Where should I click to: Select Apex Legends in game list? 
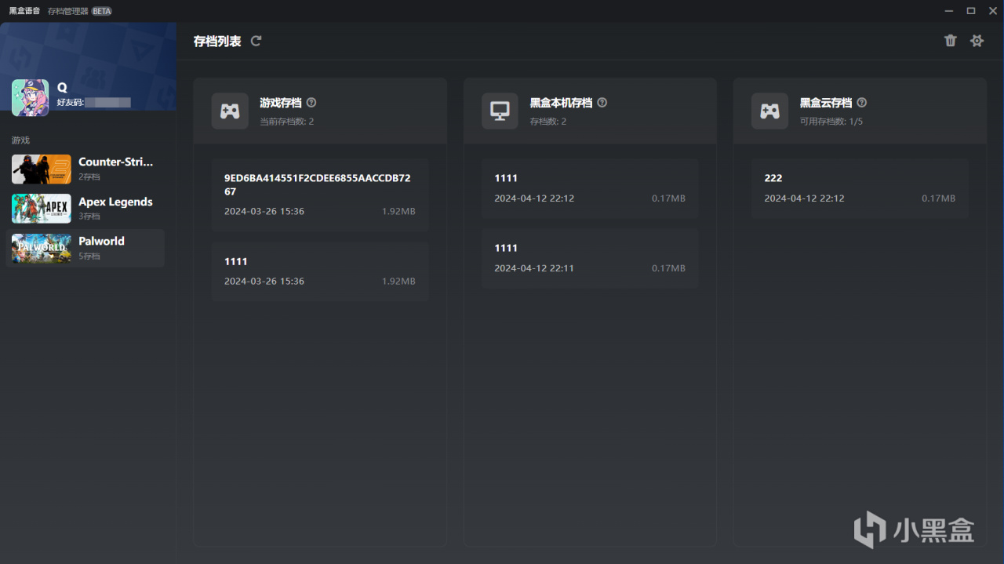click(85, 208)
